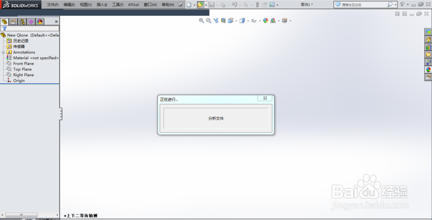Click the Rebuild traffic-light icon
The image size is (432, 220).
(x=257, y=5)
